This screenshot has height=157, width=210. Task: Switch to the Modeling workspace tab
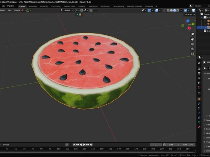pos(32,6)
